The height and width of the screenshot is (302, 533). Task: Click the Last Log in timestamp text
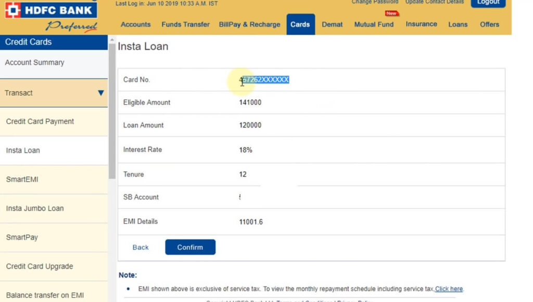[167, 4]
